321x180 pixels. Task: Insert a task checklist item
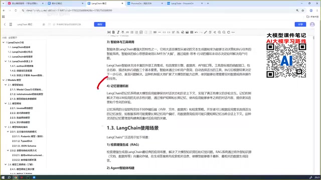pos(141,32)
